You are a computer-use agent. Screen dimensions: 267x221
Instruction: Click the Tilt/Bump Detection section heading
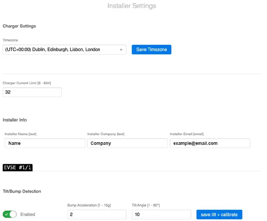coord(22,191)
